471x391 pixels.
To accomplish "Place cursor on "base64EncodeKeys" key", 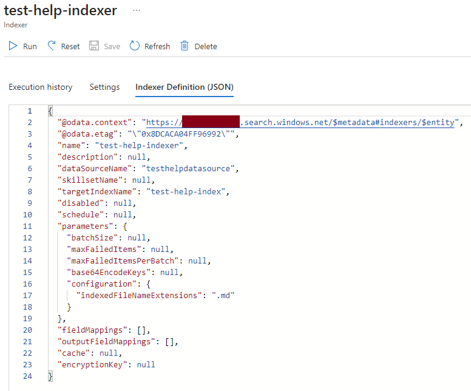I will pyautogui.click(x=109, y=273).
